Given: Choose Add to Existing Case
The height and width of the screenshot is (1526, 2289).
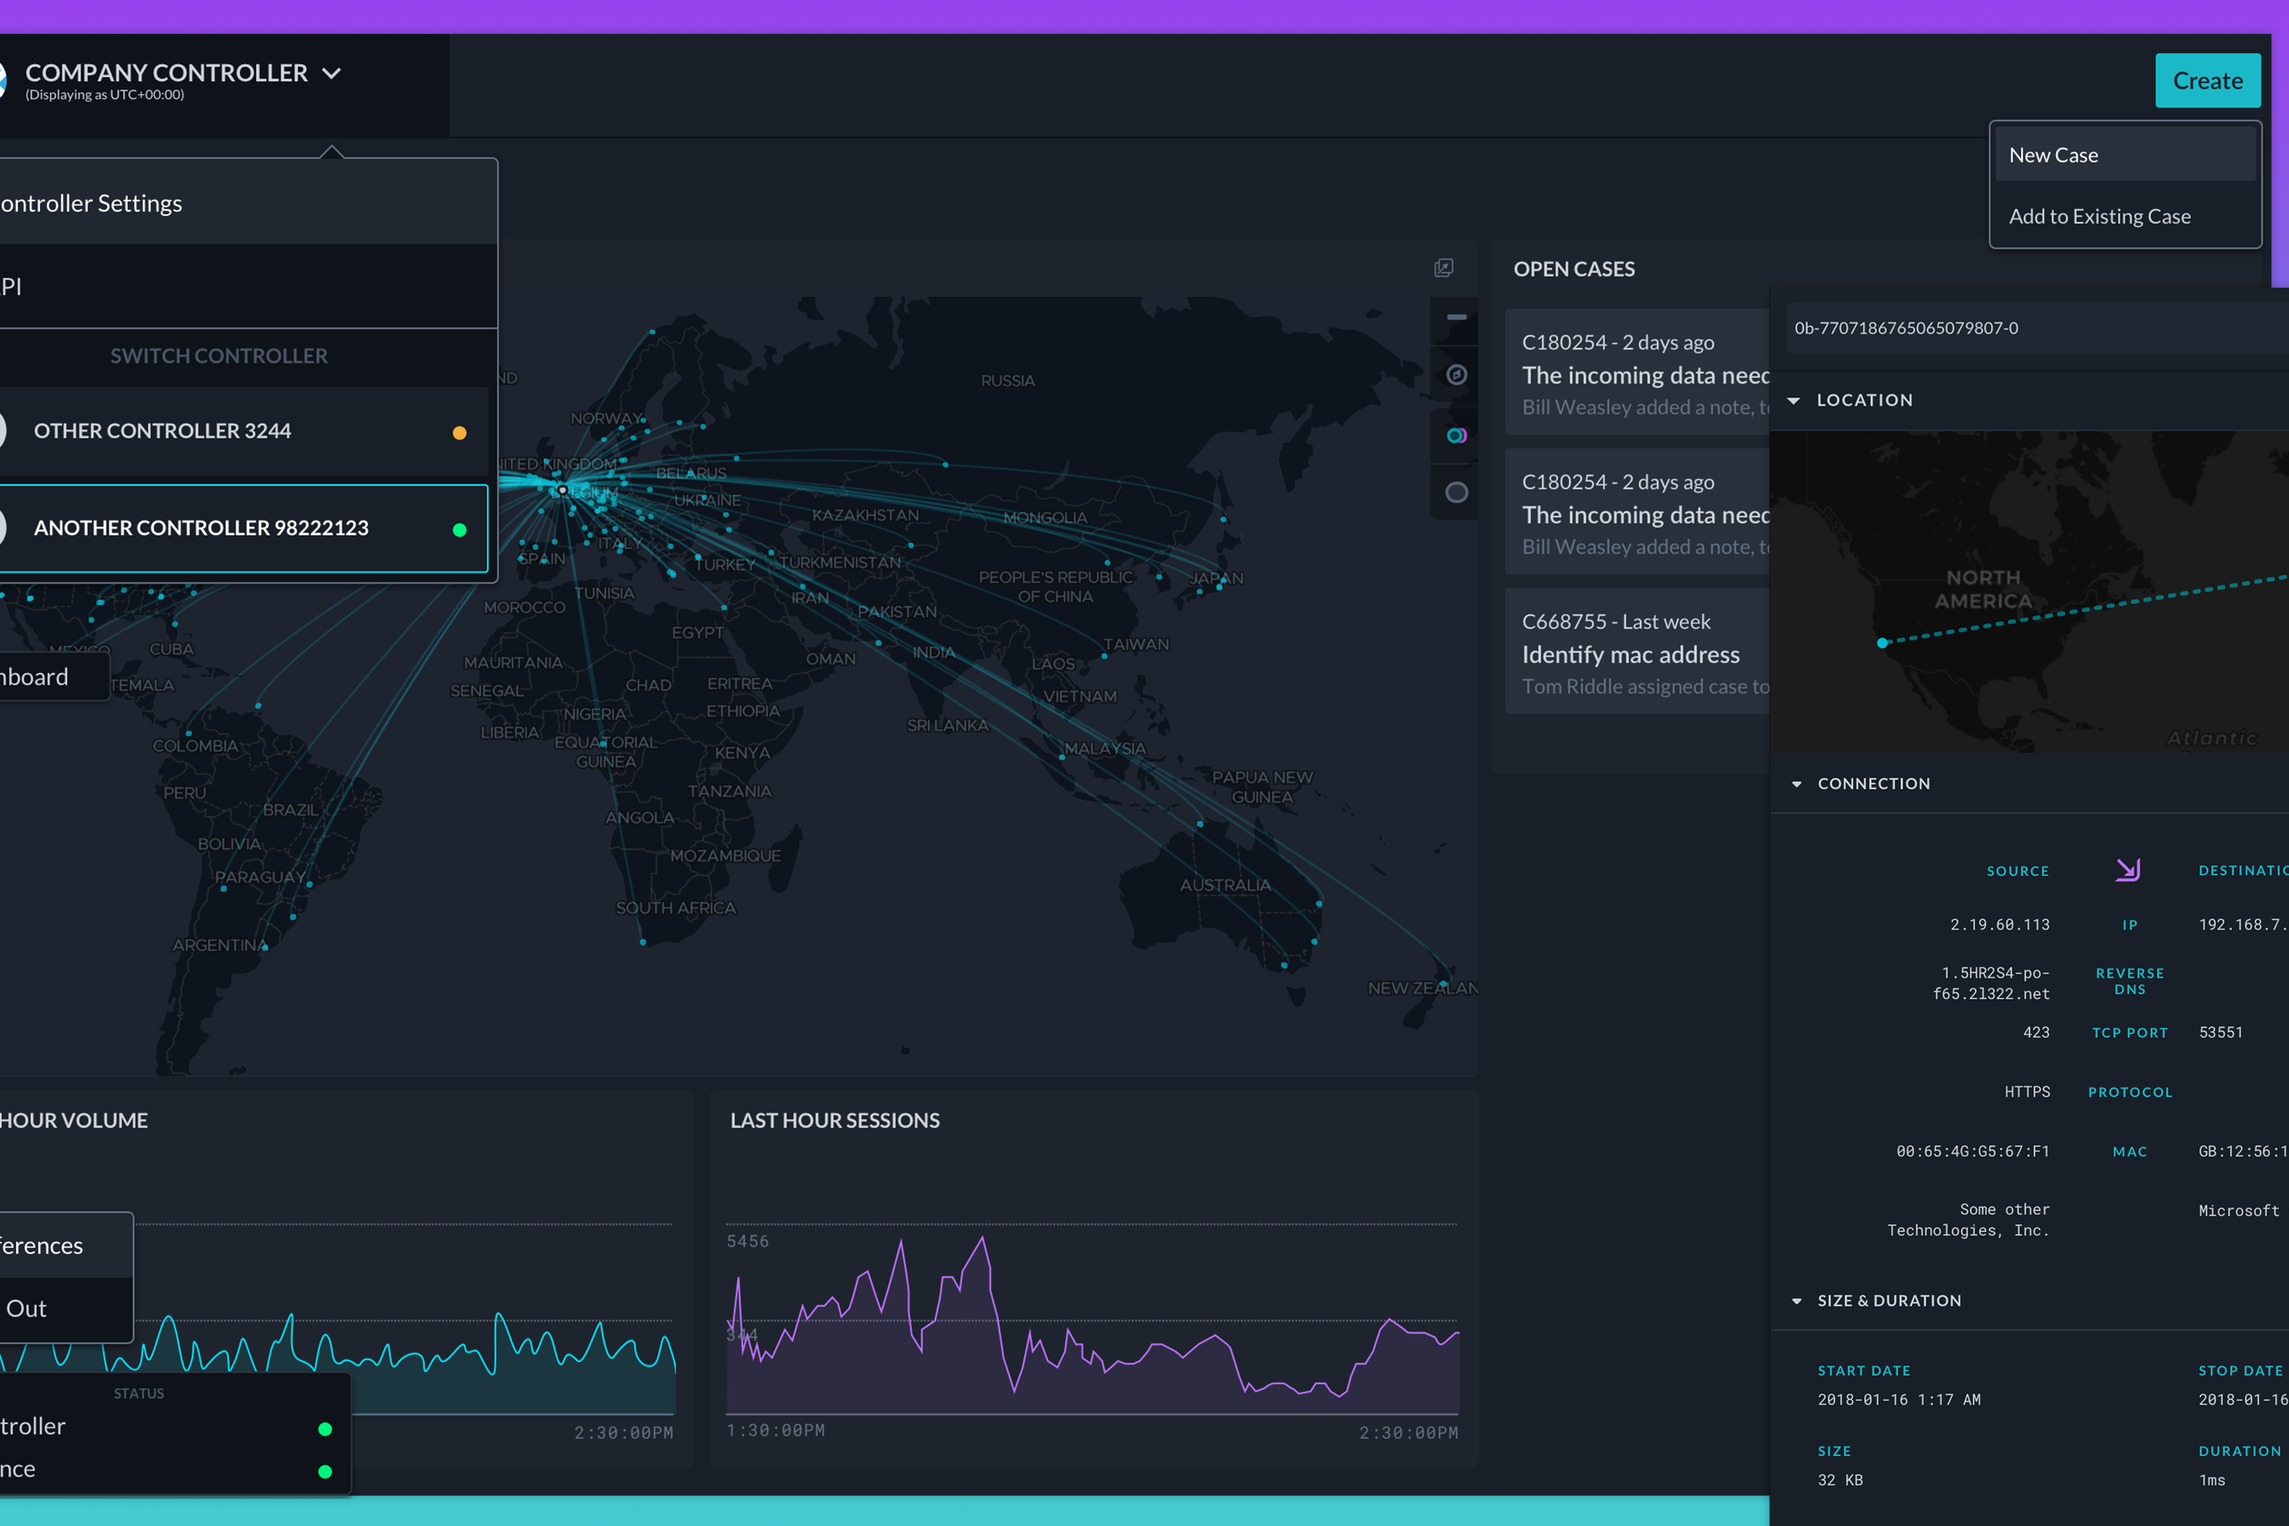Looking at the screenshot, I should [x=2125, y=216].
